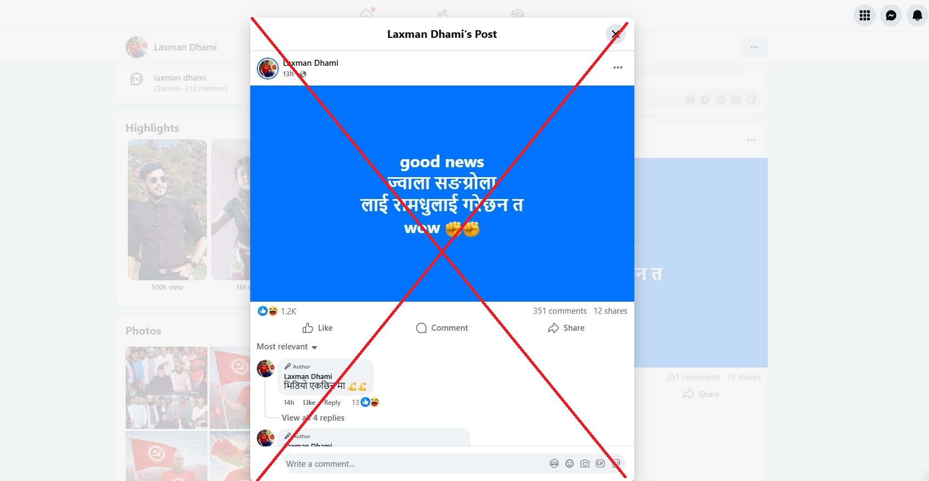Click the camera icon to attach photo
The width and height of the screenshot is (929, 481).
click(x=585, y=463)
